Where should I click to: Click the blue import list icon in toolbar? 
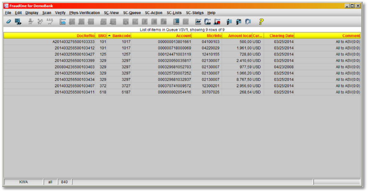[62, 21]
